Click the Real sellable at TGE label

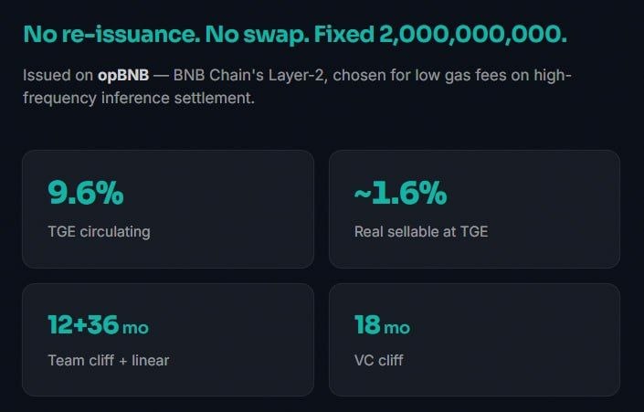tap(421, 232)
